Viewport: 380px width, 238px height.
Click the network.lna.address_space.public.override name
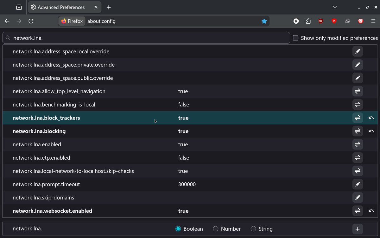(63, 78)
